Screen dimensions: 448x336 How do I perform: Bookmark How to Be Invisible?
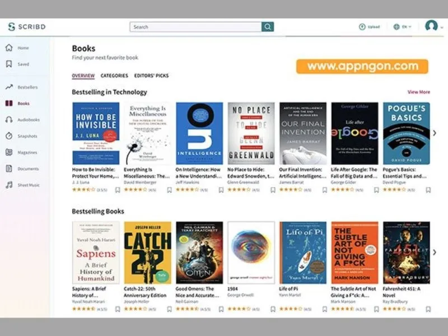[118, 190]
